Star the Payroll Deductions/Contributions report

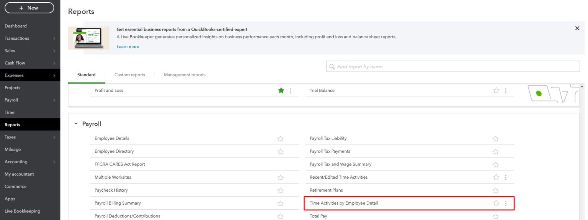pyautogui.click(x=281, y=217)
